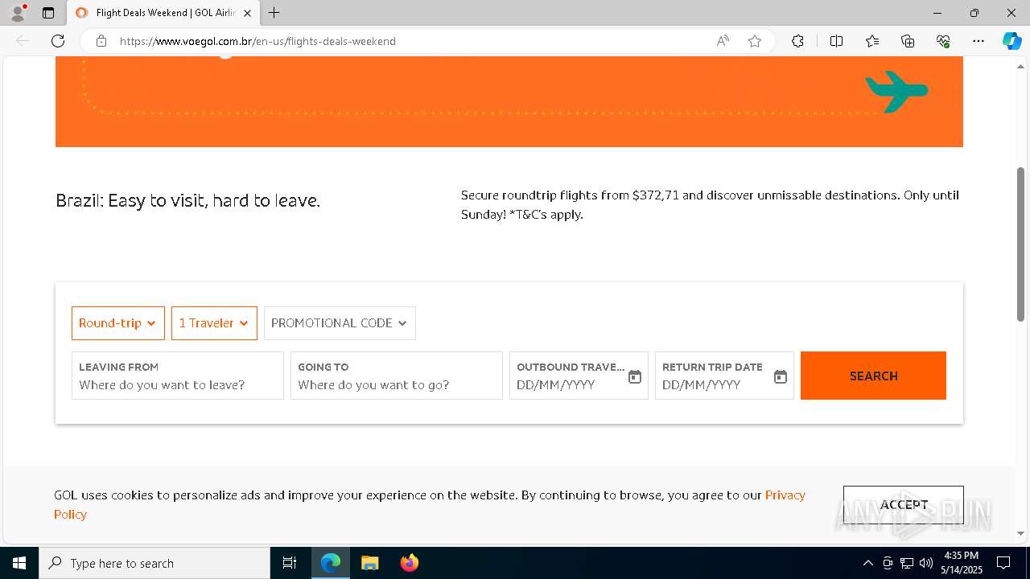Image resolution: width=1030 pixels, height=579 pixels.
Task: Click the page vertical scrollbar thumb
Action: [x=1021, y=244]
